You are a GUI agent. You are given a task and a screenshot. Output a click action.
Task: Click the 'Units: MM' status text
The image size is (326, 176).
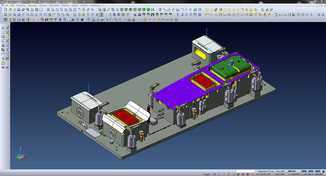[x=280, y=174]
